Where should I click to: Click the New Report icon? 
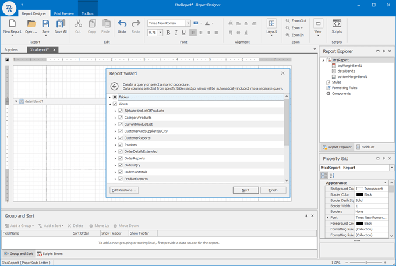click(x=12, y=24)
